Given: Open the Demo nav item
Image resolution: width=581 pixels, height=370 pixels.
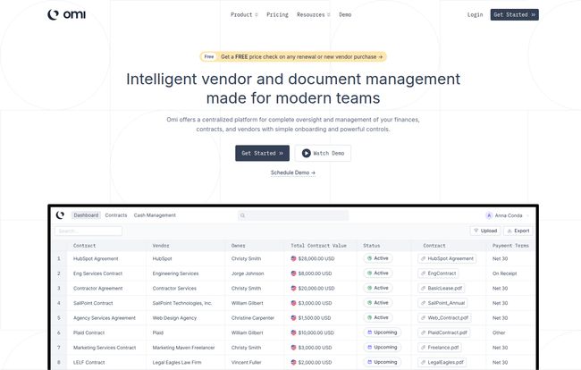Looking at the screenshot, I should coord(345,14).
